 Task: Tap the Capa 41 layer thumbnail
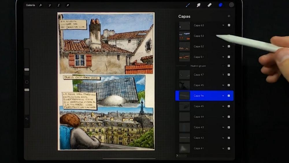[184, 148]
